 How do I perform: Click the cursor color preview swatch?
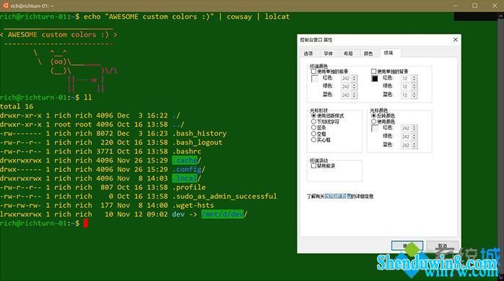point(375,129)
